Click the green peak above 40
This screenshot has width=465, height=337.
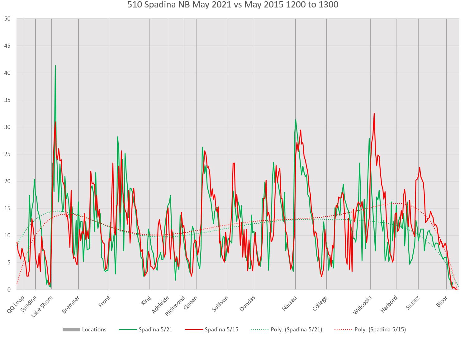tap(55, 66)
